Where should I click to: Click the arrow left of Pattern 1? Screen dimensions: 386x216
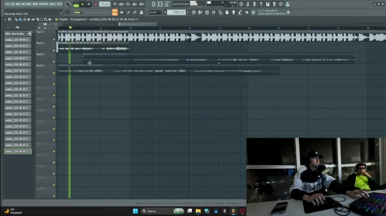point(165,12)
